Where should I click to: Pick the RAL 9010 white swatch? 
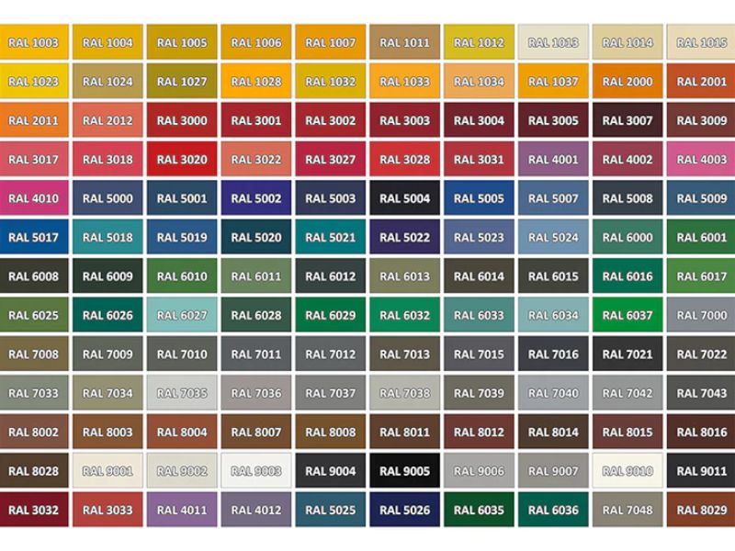[628, 471]
